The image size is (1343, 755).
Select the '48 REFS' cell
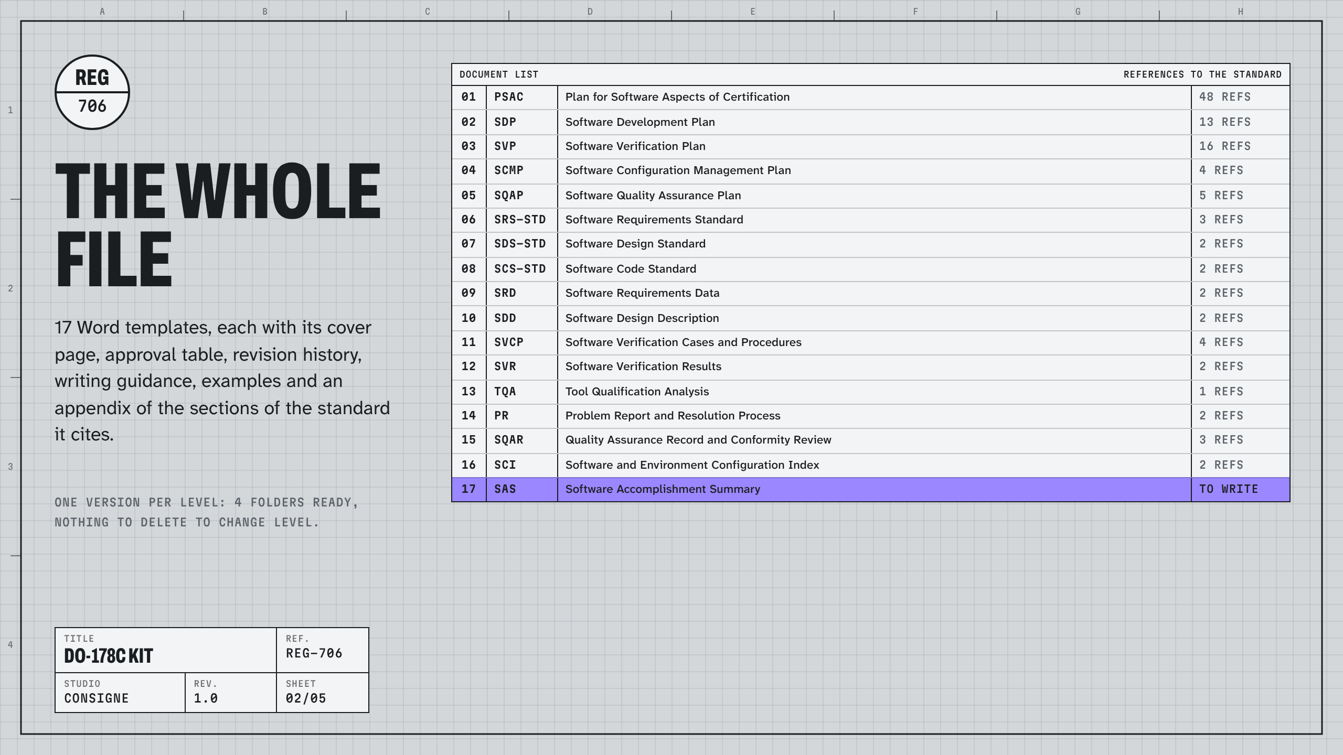[1240, 98]
